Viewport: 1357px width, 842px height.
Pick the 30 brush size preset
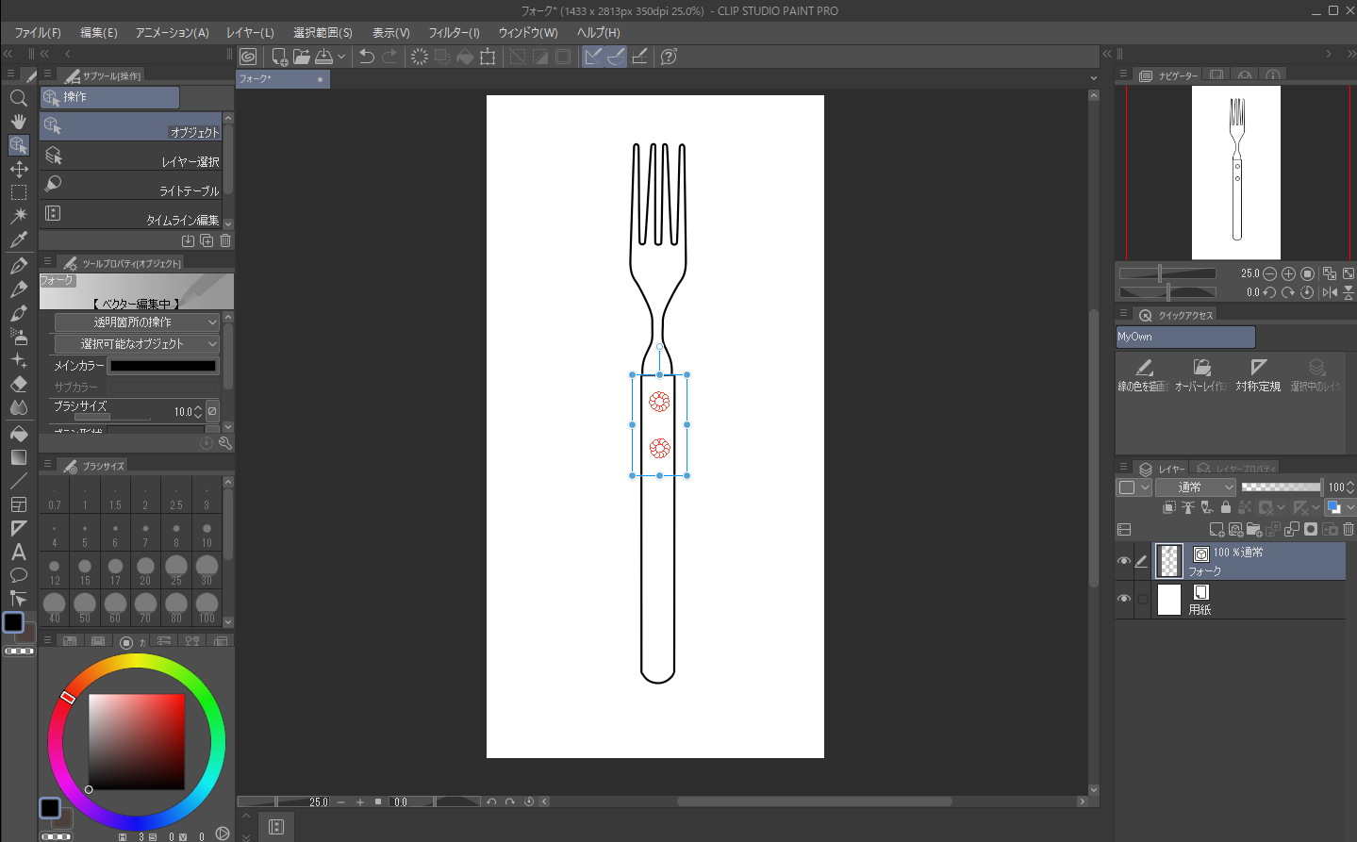[x=207, y=569]
